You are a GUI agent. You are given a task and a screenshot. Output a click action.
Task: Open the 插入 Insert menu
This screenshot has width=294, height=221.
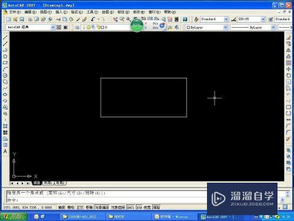click(x=61, y=12)
